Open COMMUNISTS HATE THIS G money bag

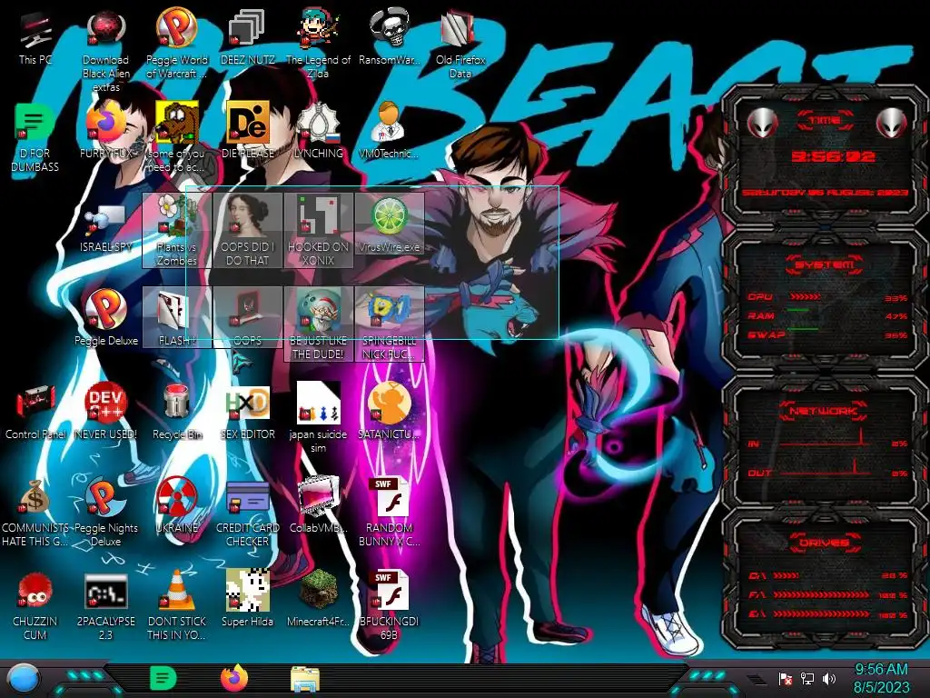pyautogui.click(x=35, y=512)
